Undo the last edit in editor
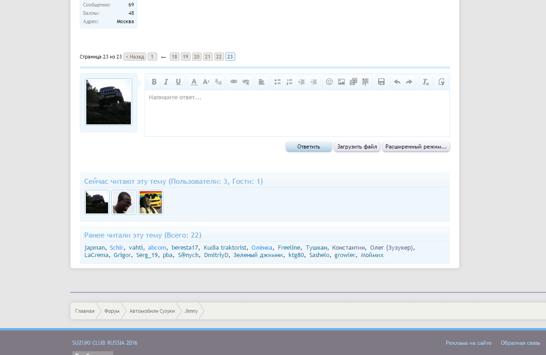 (397, 82)
